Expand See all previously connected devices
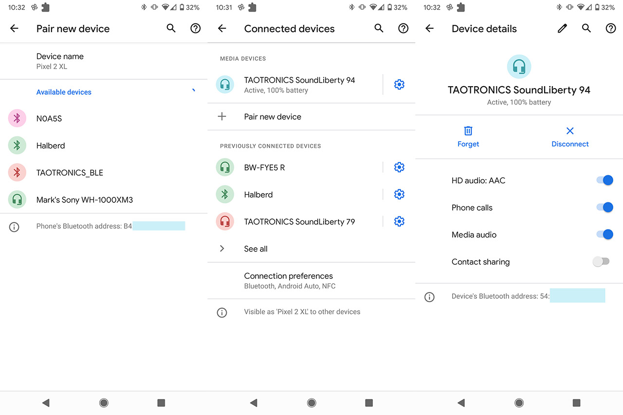623x415 pixels. (311, 249)
